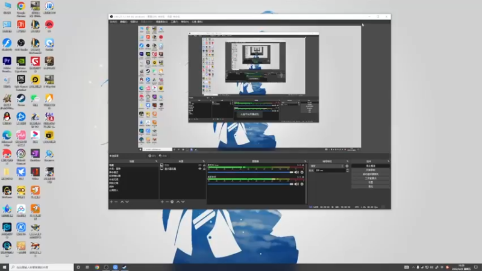Open Microsoft Edge desktop shortcut
482x271 pixels.
(7, 137)
